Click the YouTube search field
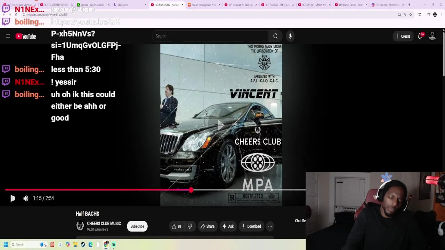445x250 pixels. click(210, 36)
